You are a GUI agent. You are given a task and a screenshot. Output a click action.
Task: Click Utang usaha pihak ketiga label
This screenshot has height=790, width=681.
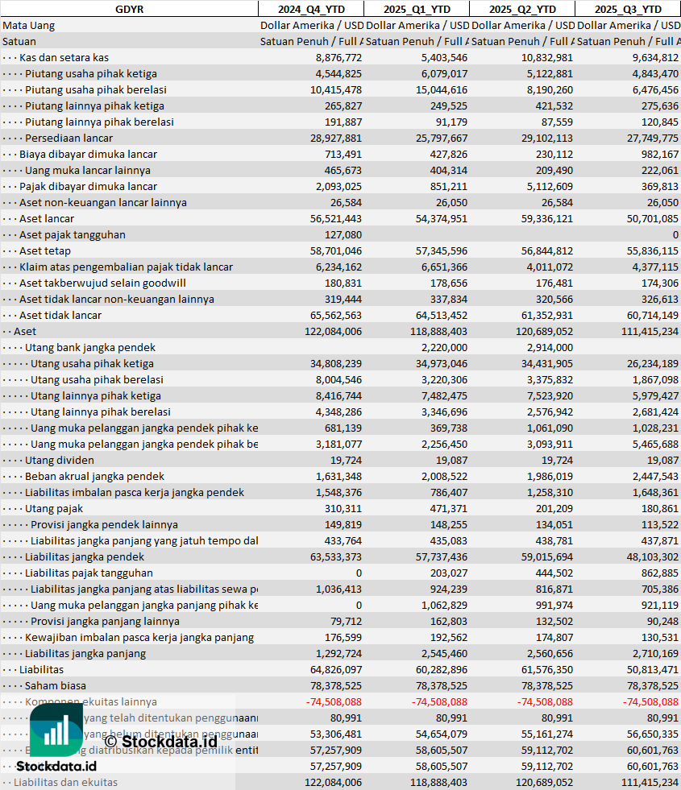click(x=92, y=364)
